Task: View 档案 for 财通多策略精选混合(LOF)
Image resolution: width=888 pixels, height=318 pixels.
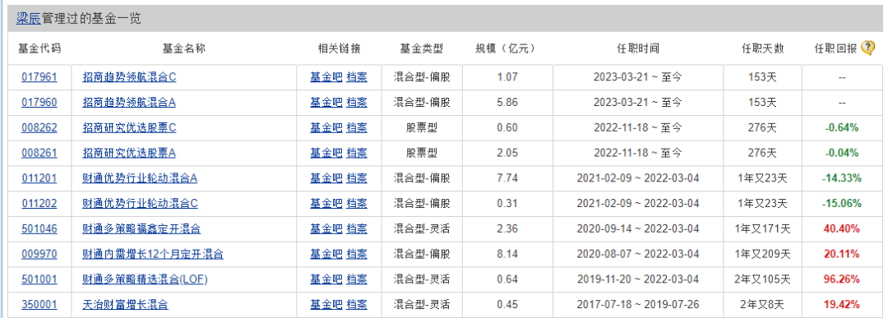Action: click(357, 279)
